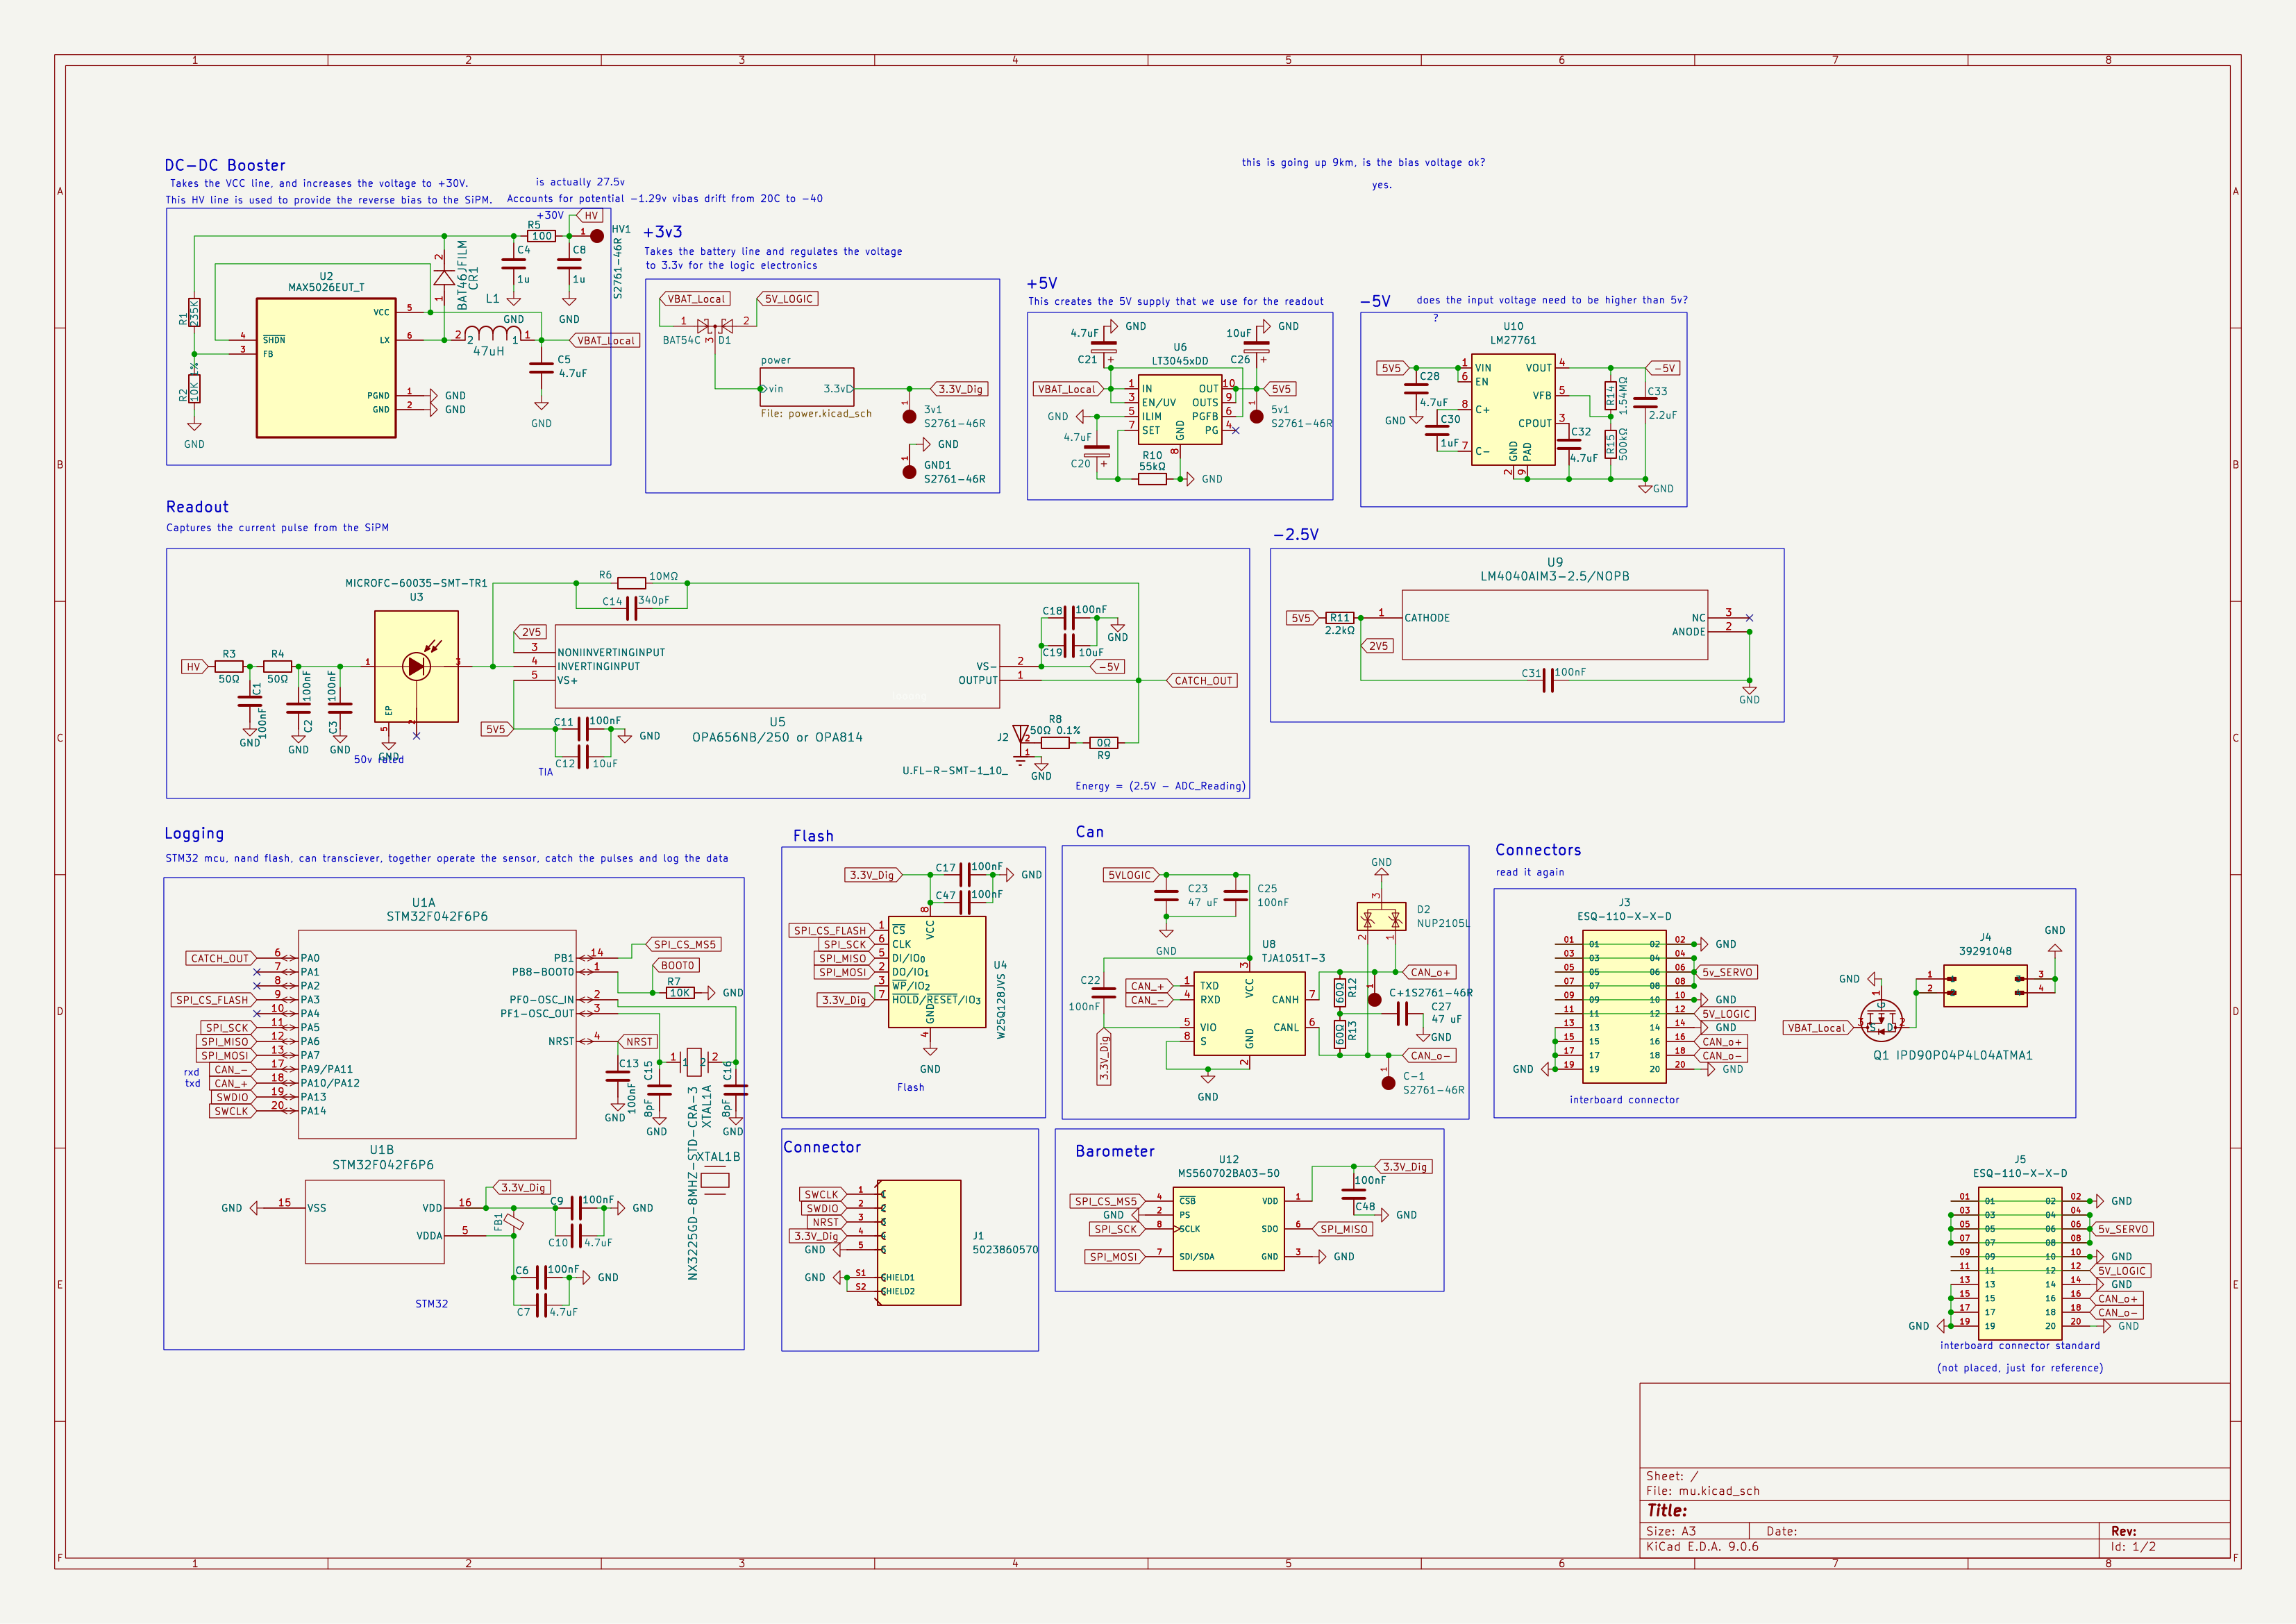Image resolution: width=2296 pixels, height=1624 pixels.
Task: Select feedback resistor R6 10MΩ
Action: click(631, 583)
